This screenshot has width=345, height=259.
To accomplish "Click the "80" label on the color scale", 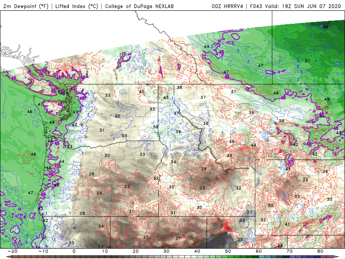I will [320, 251].
